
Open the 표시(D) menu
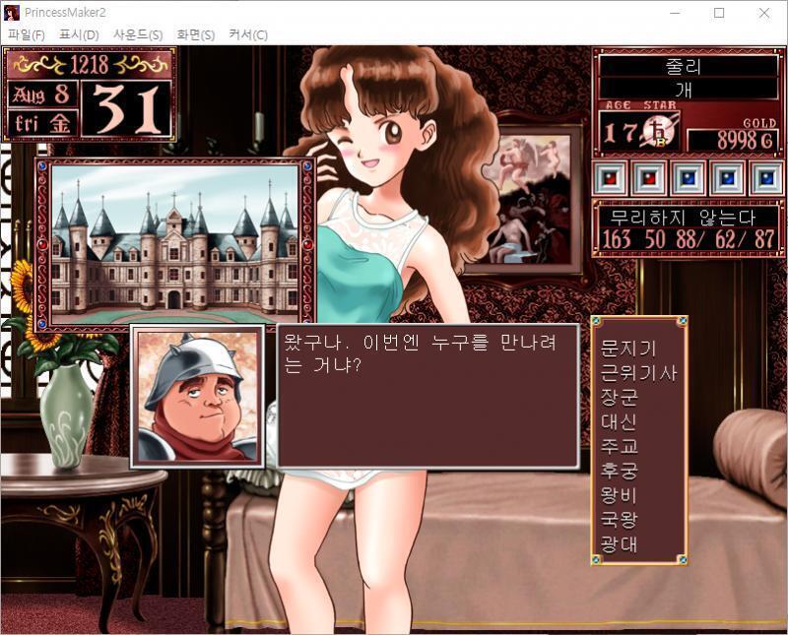pyautogui.click(x=79, y=34)
